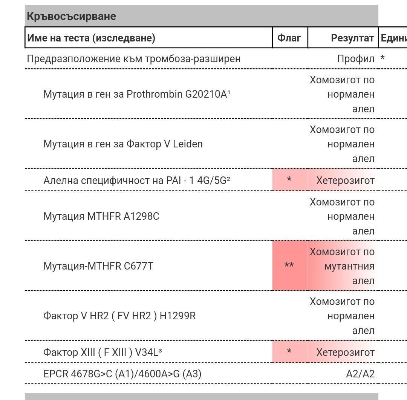The width and height of the screenshot is (407, 400).
Task: Click the PAI-1 4G/5G test name
Action: pyautogui.click(x=137, y=180)
